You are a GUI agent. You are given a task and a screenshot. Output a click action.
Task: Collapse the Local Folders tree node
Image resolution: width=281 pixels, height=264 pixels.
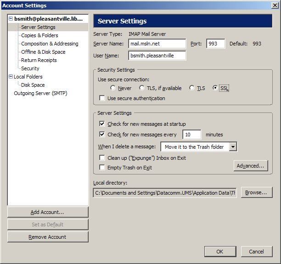tap(11, 77)
